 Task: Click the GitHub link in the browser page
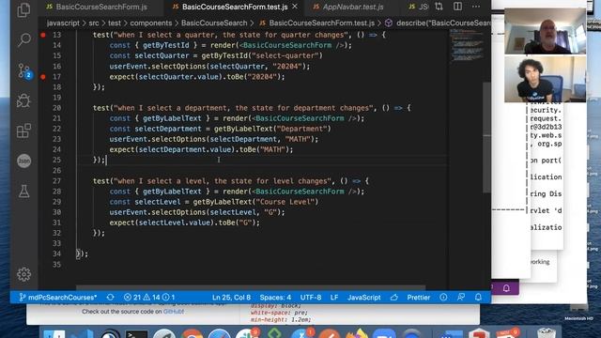(x=174, y=312)
